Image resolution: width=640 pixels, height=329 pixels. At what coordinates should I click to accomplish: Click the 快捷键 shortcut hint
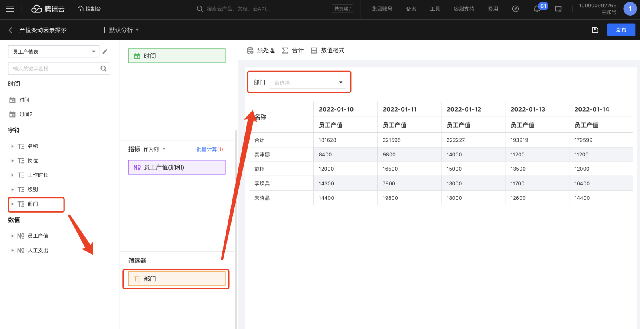click(x=342, y=9)
